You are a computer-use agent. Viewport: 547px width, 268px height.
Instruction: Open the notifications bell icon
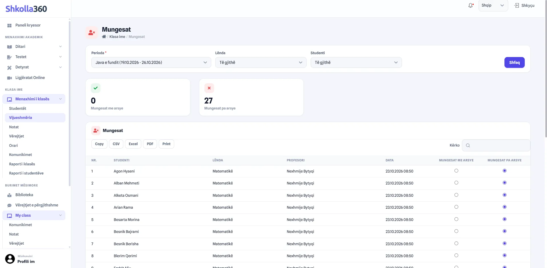pos(470,5)
